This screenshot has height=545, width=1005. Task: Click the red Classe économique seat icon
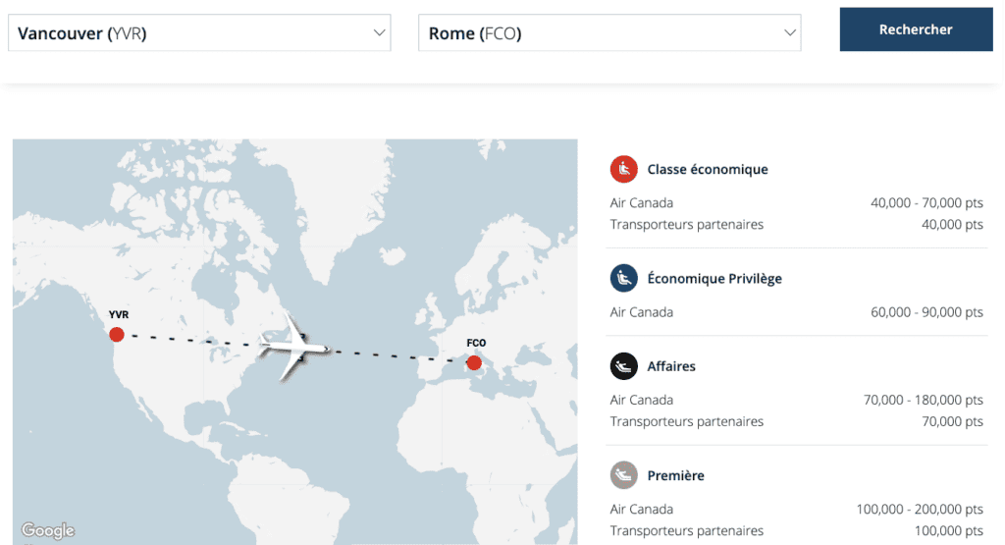coord(624,169)
